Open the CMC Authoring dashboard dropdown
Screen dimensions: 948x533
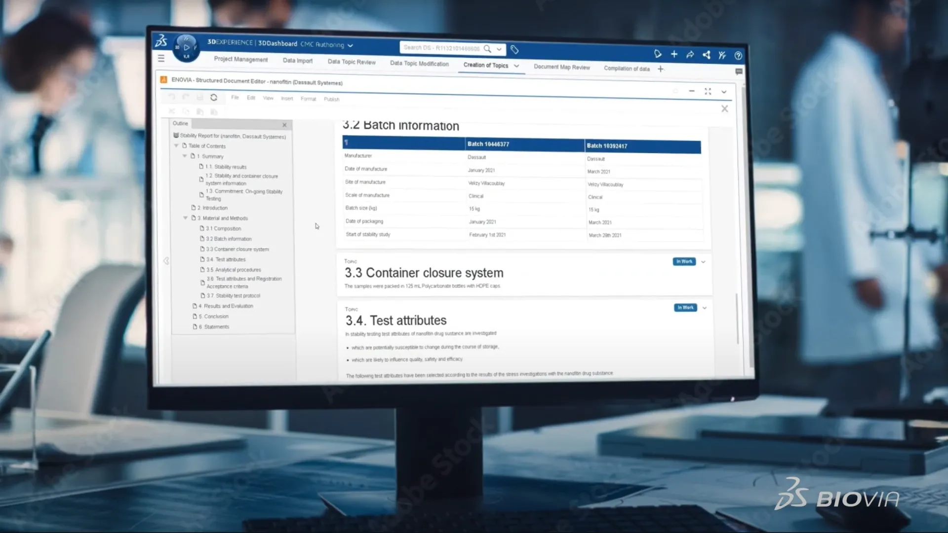(x=351, y=45)
